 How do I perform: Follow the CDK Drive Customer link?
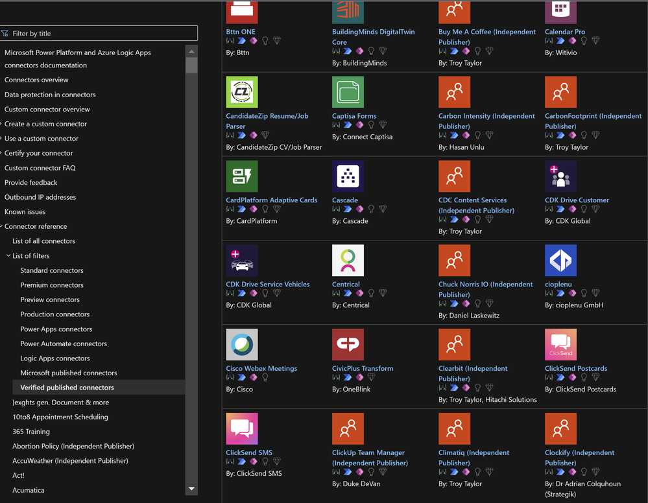click(x=577, y=200)
